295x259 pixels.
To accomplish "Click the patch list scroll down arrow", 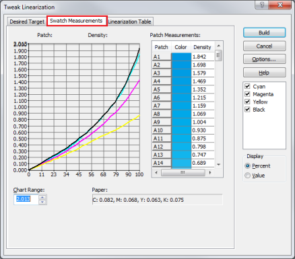I will 219,165.
